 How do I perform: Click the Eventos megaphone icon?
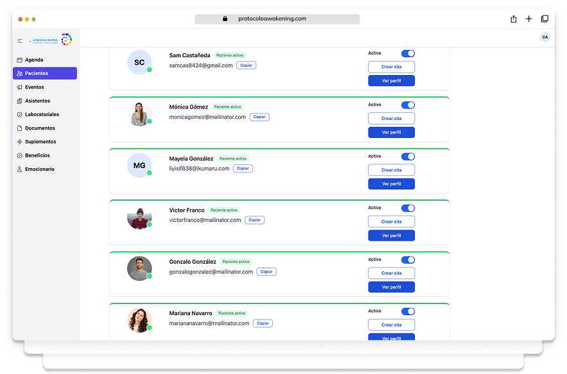pos(20,87)
